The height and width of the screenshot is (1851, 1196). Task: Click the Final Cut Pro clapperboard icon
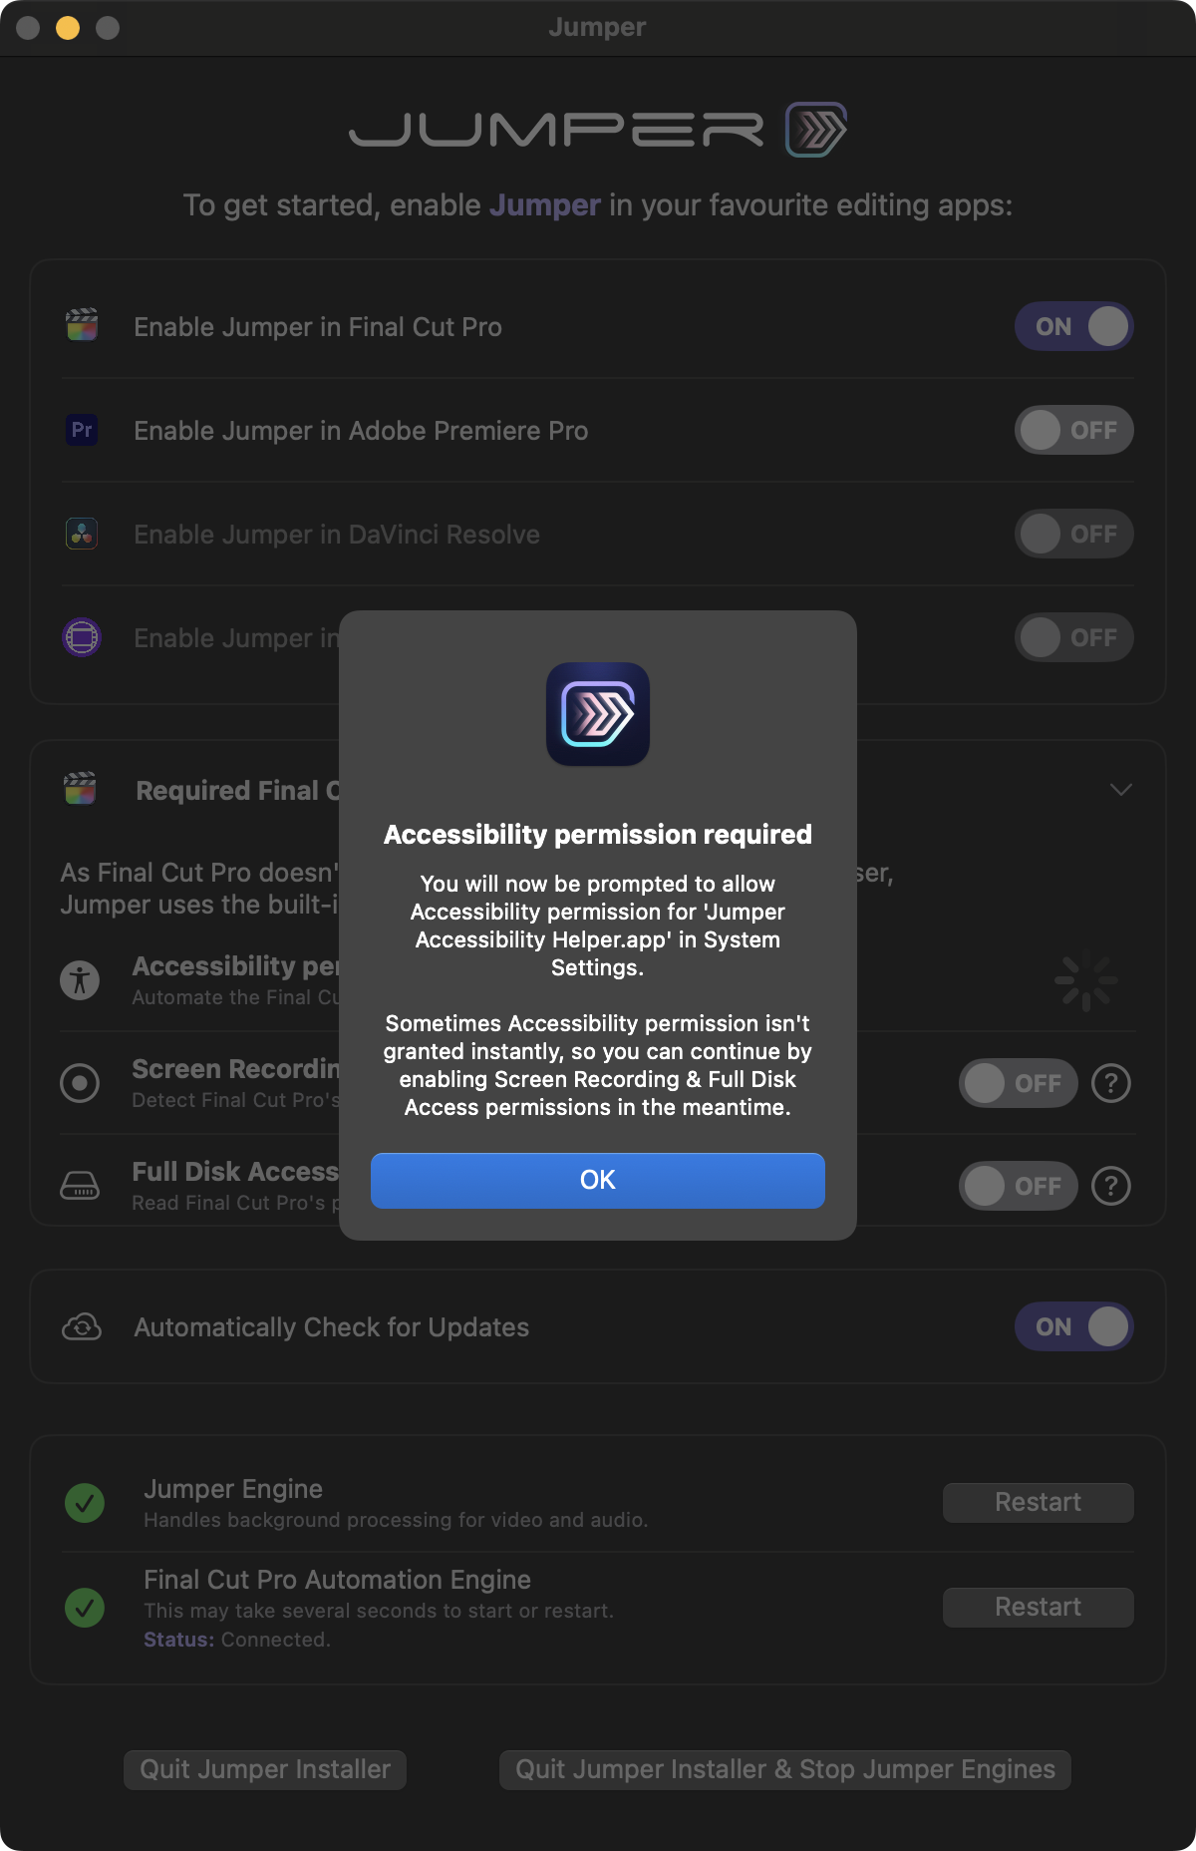click(82, 326)
